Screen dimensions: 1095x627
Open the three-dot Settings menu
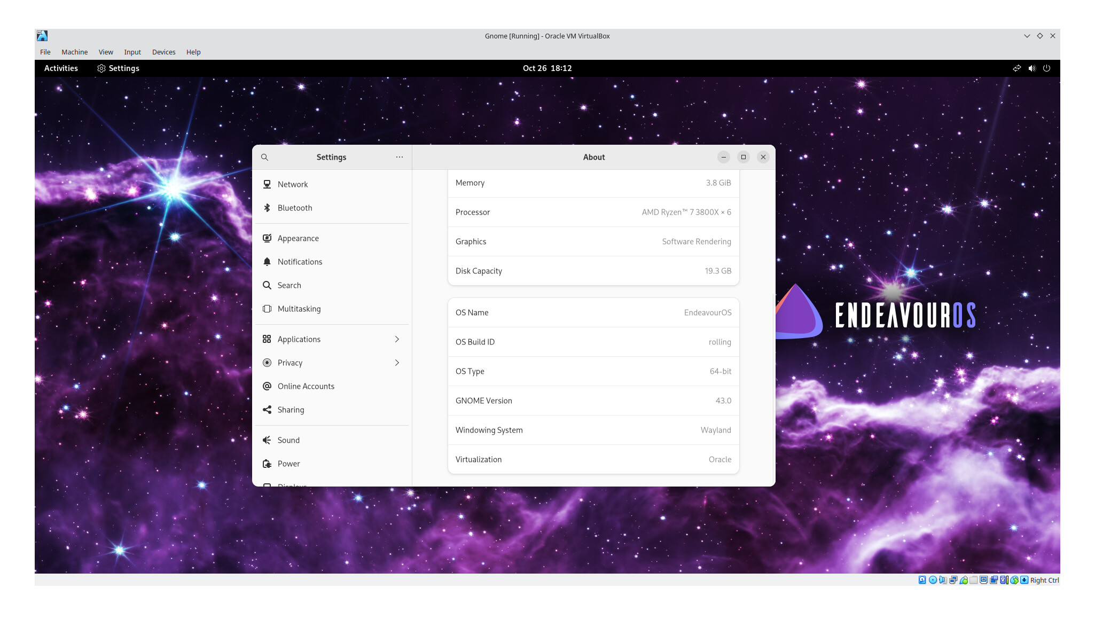point(400,157)
